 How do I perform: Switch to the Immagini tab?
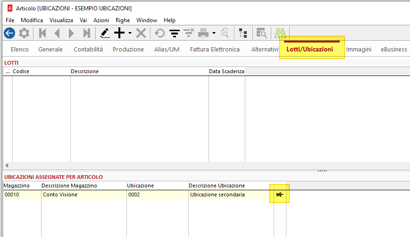pyautogui.click(x=359, y=50)
